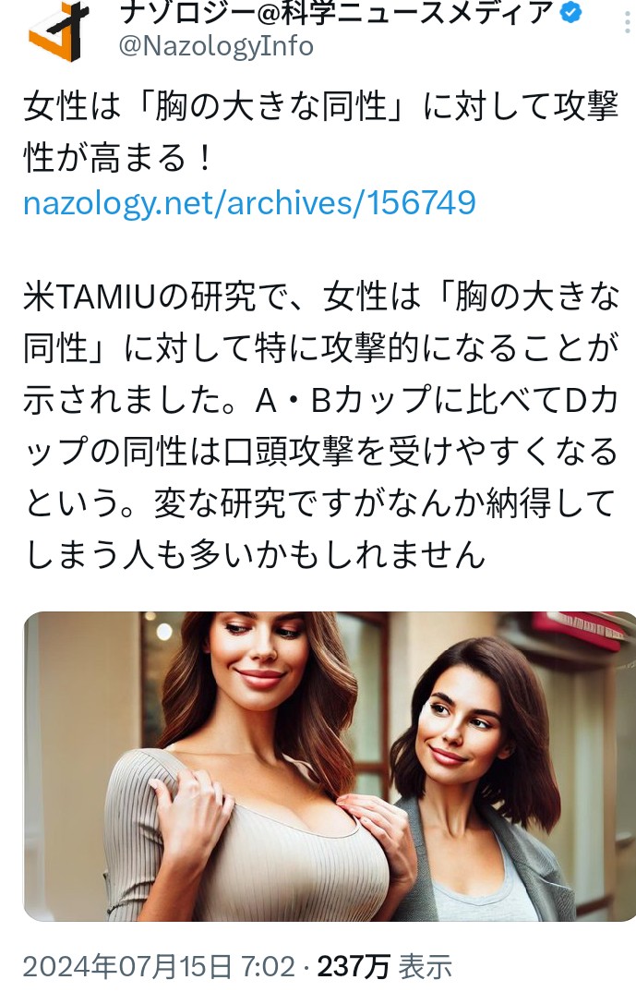This screenshot has height=992, width=636.
Task: Open the ナゾロジー@科学ニュースメディア display name
Action: (336, 11)
